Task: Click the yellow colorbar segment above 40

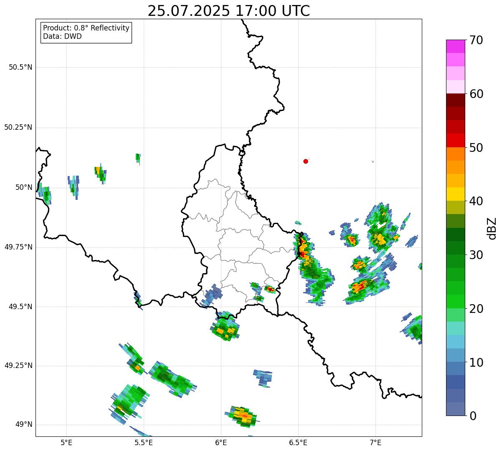Action: (455, 194)
